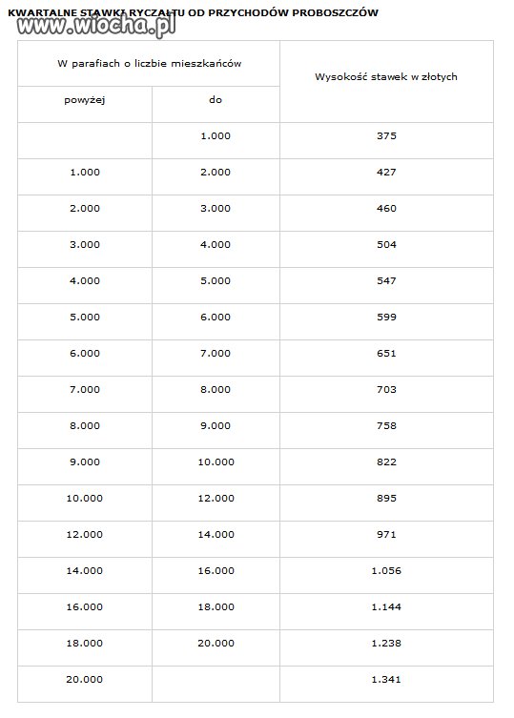Click the 'do' column header
The width and height of the screenshot is (514, 718).
[216, 99]
